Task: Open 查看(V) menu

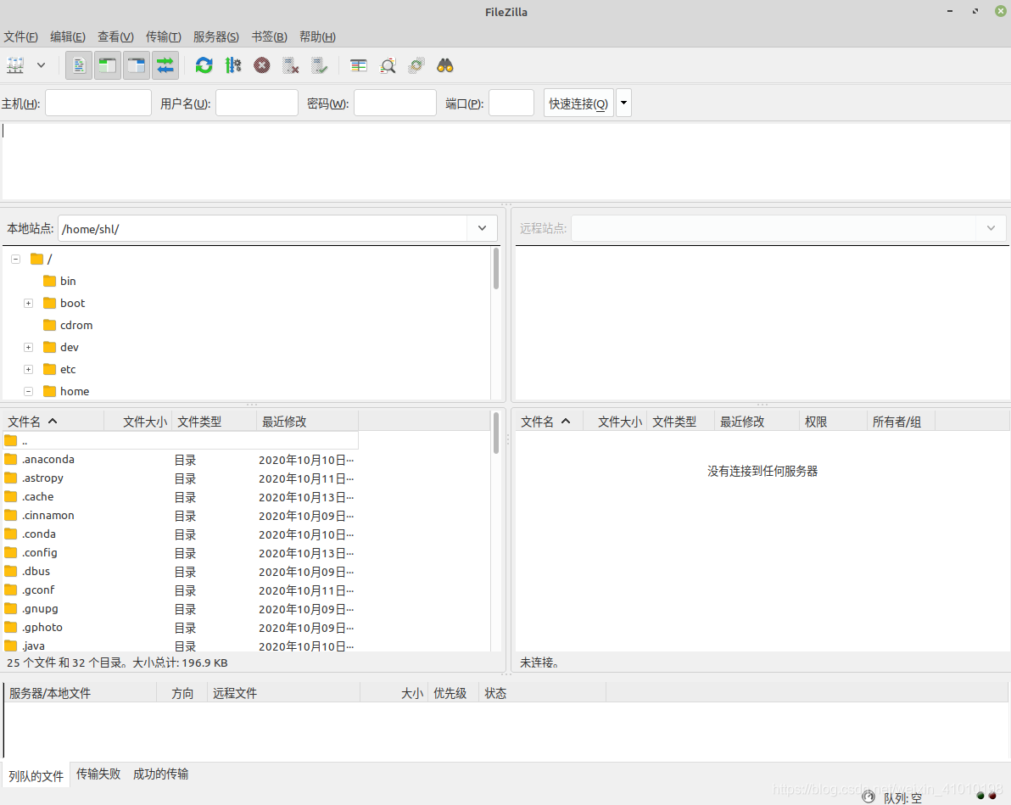Action: pos(115,36)
